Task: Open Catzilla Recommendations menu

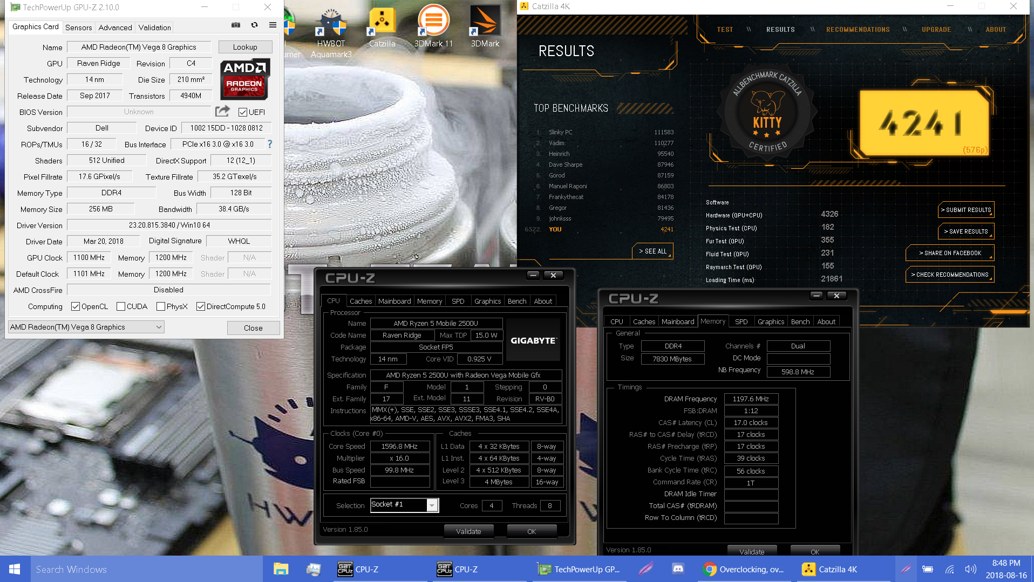Action: [x=858, y=30]
